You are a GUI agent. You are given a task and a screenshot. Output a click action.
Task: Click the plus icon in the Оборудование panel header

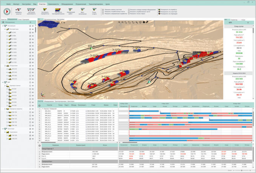[x=30, y=22]
